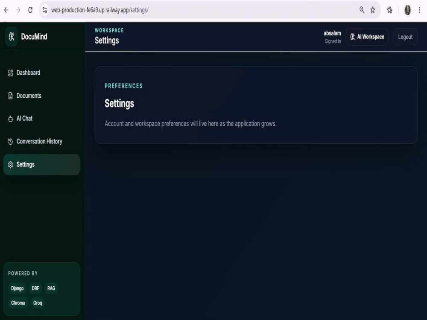Open the Dashboard grid icon
The image size is (427, 320).
[10, 73]
